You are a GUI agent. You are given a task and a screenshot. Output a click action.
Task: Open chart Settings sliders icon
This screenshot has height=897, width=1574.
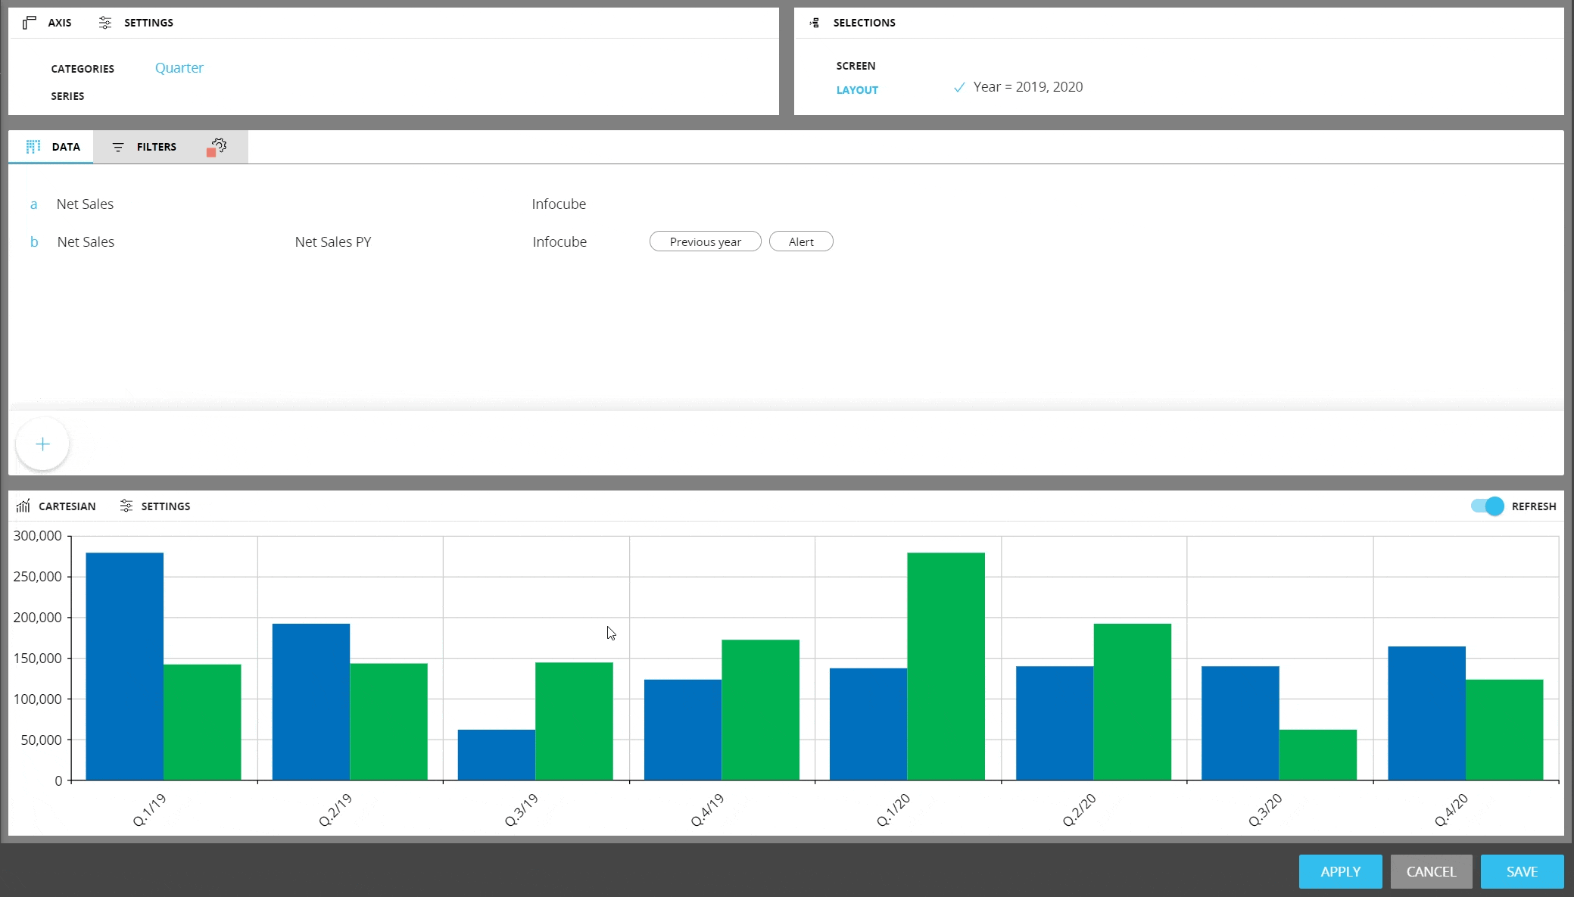click(126, 506)
